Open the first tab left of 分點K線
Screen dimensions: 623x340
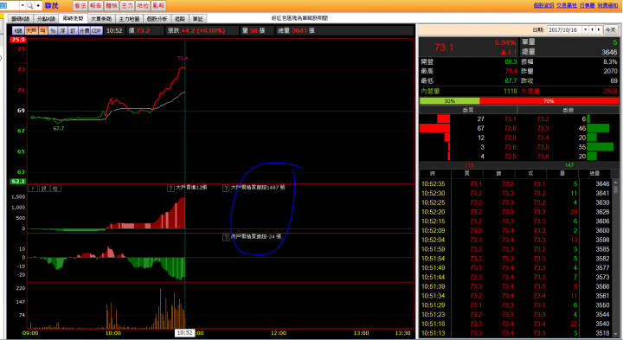click(x=20, y=19)
